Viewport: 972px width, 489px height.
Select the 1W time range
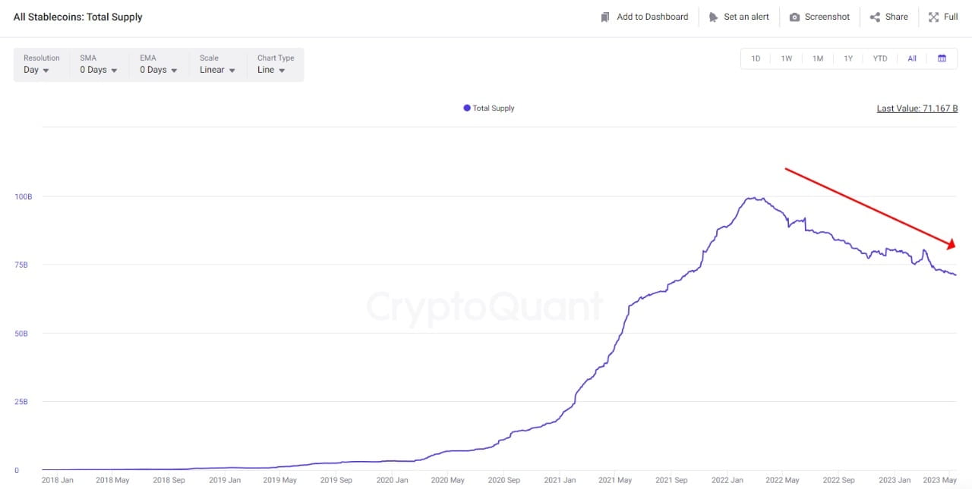787,58
